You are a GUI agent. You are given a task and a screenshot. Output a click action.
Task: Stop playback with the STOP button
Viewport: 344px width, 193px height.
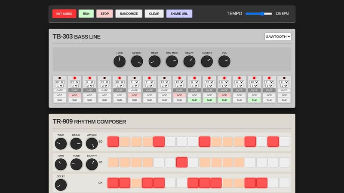pyautogui.click(x=104, y=14)
